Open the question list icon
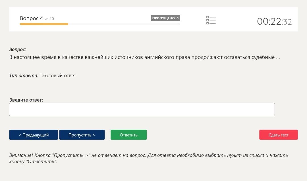 click(211, 20)
